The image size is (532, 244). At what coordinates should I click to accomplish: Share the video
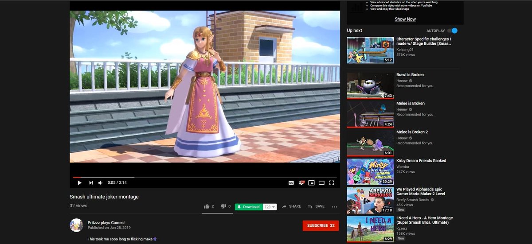point(291,206)
